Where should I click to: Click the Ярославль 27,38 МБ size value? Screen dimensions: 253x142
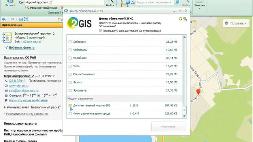pyautogui.click(x=172, y=90)
